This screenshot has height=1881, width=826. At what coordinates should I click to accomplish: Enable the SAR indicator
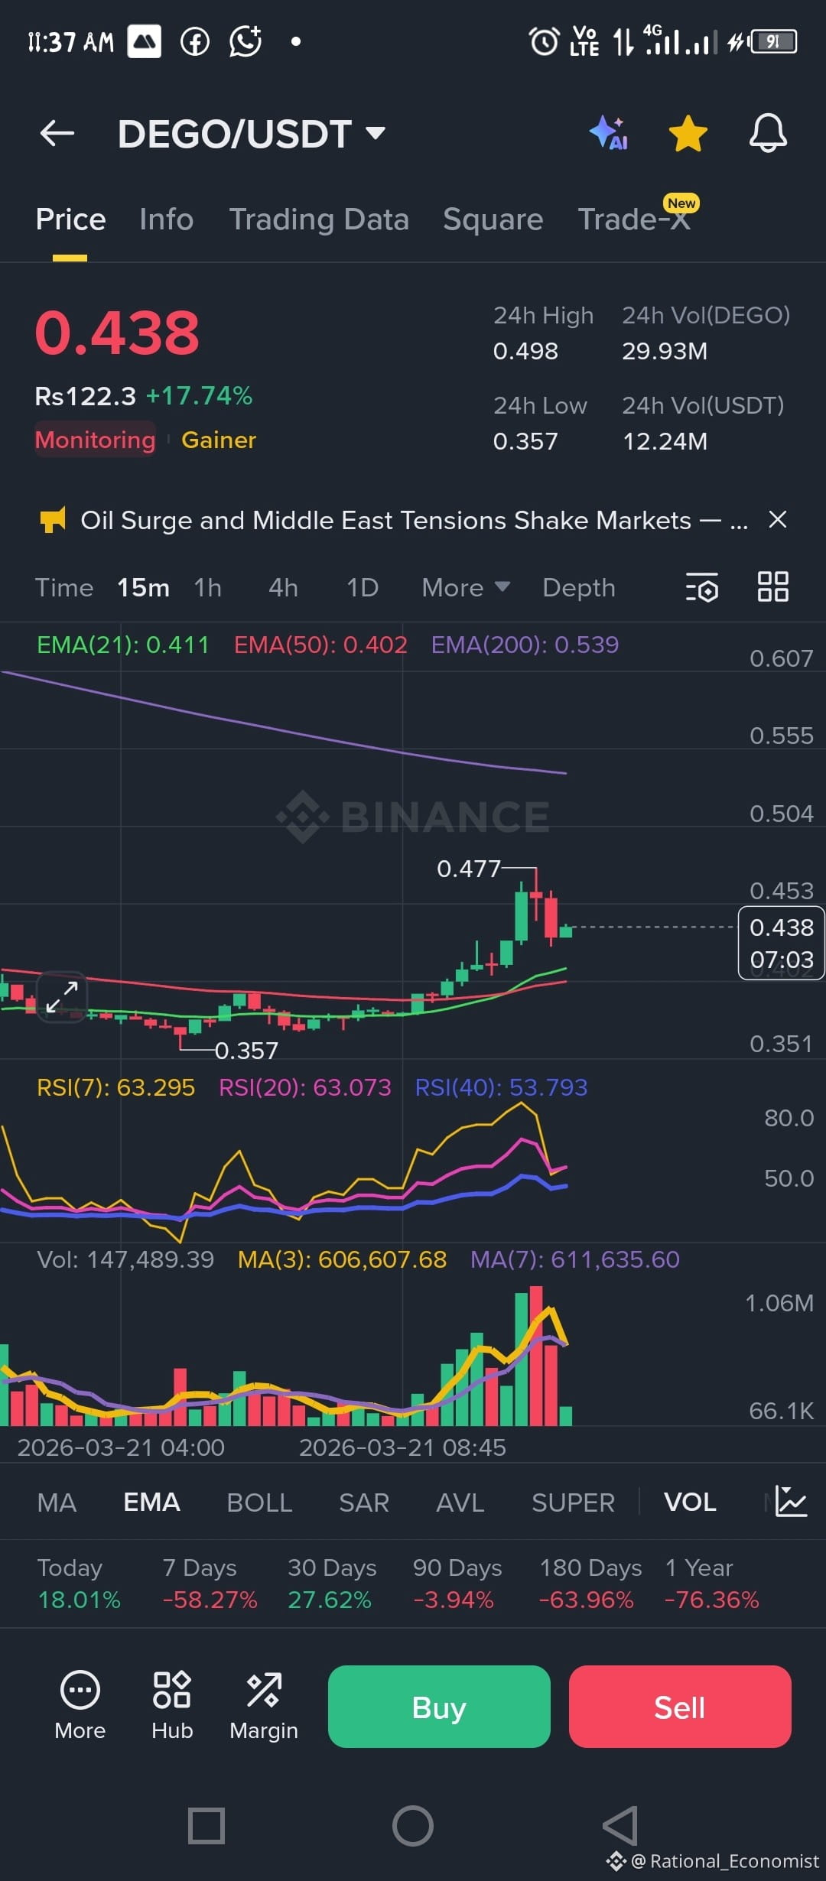pyautogui.click(x=364, y=1503)
